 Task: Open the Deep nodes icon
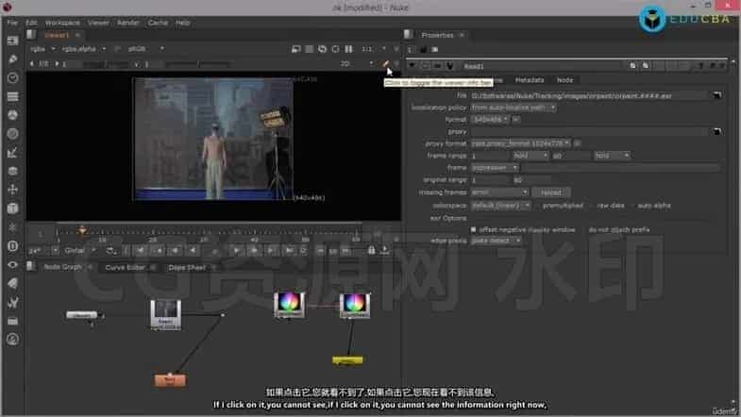[x=13, y=245]
